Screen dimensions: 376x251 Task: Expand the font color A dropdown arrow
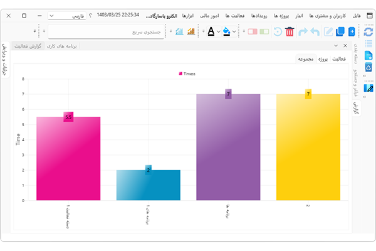click(x=219, y=31)
